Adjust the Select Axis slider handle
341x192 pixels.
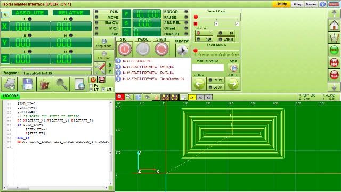(196, 17)
